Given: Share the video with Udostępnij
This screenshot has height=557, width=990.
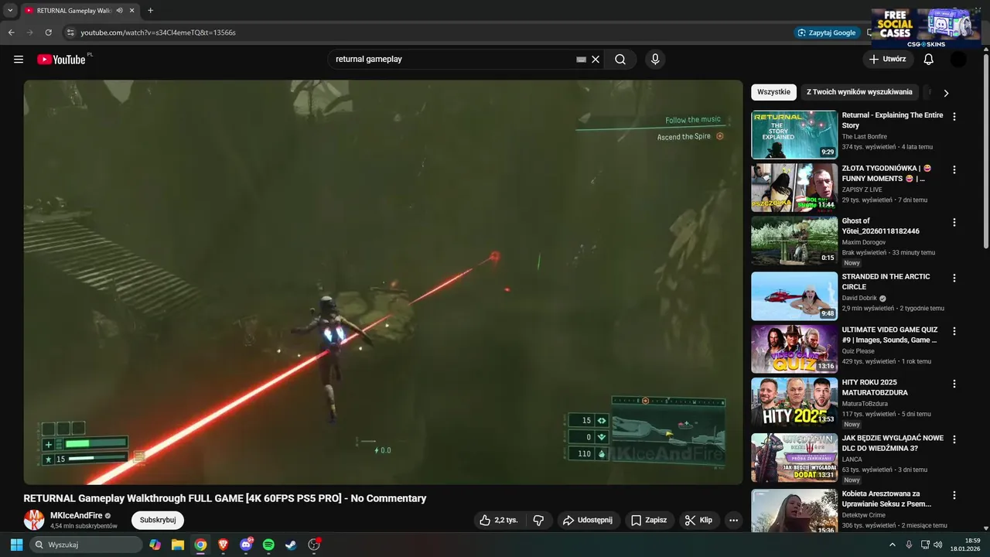Looking at the screenshot, I should tap(587, 520).
